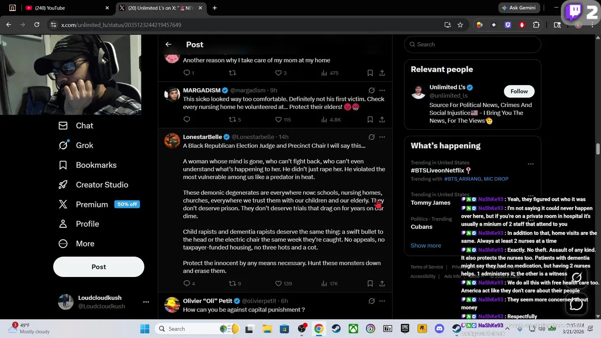Open Grok in the sidebar
This screenshot has width=601, height=338.
coord(76,145)
